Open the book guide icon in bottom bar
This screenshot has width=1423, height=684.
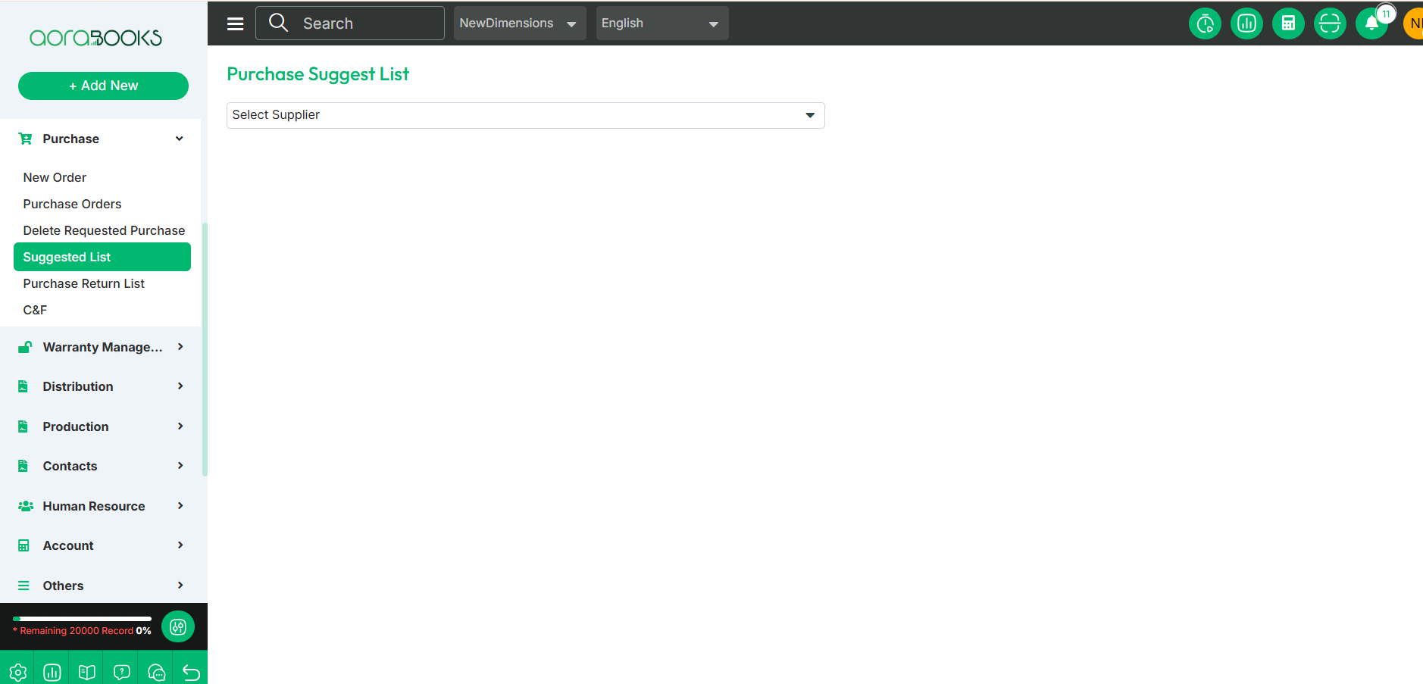point(87,672)
